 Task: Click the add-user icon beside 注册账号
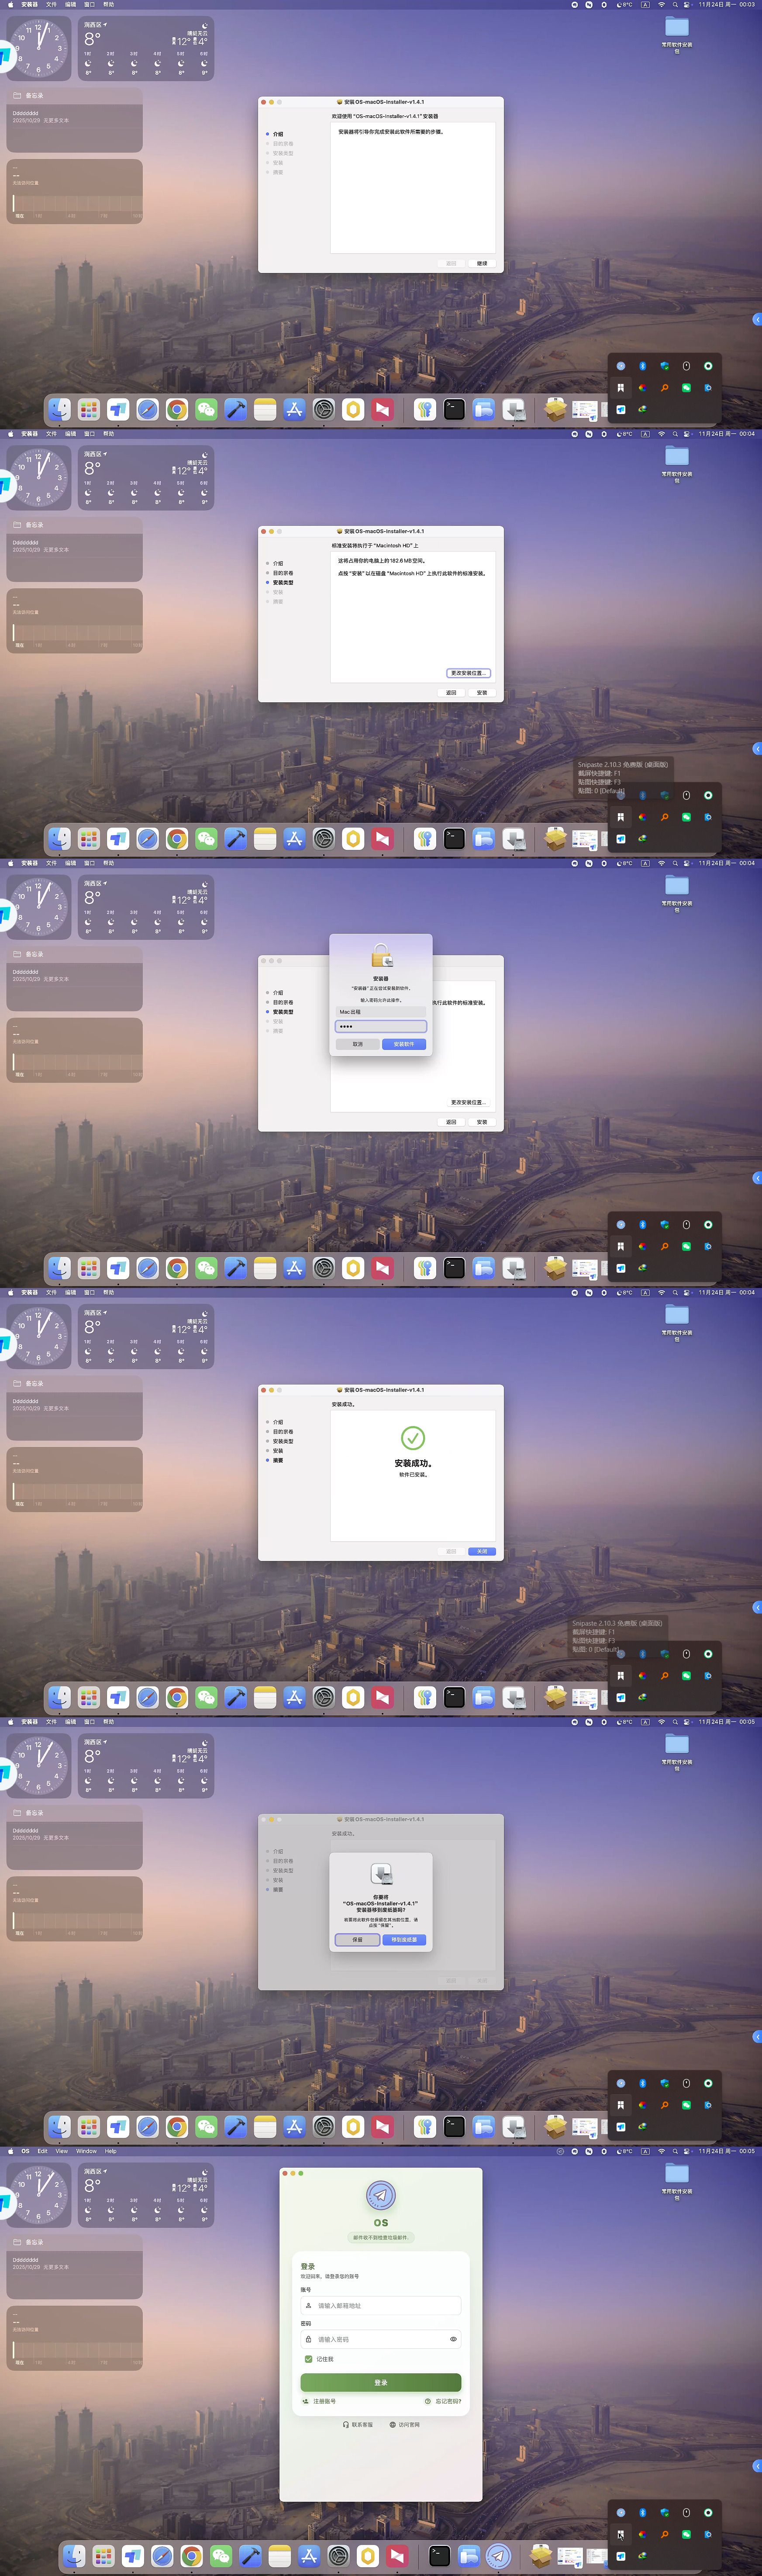(305, 2401)
